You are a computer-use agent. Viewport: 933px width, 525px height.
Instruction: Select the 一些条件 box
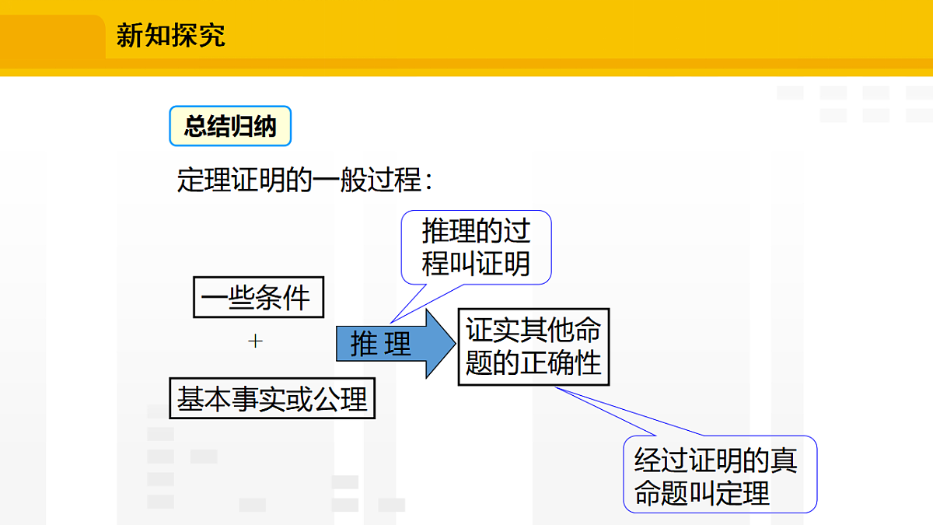tap(258, 298)
